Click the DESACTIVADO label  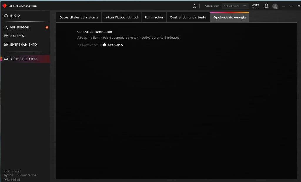[x=88, y=45]
